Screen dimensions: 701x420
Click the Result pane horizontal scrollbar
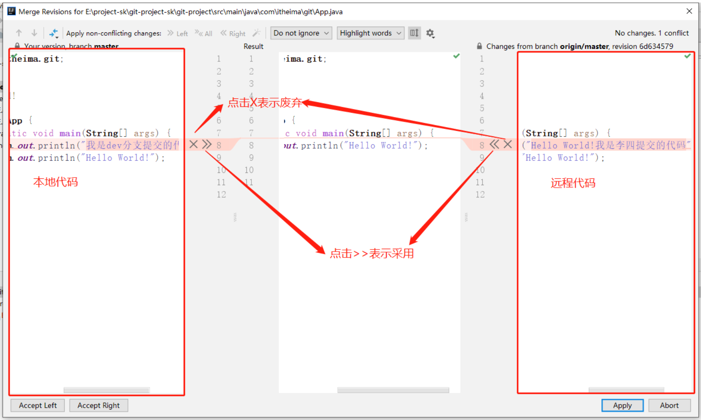393,390
